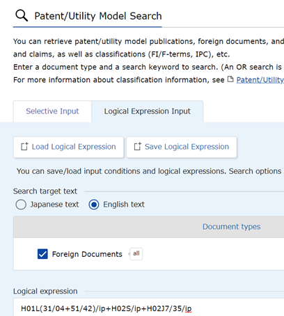
Task: Click the Search target text section label
Action: click(x=45, y=191)
